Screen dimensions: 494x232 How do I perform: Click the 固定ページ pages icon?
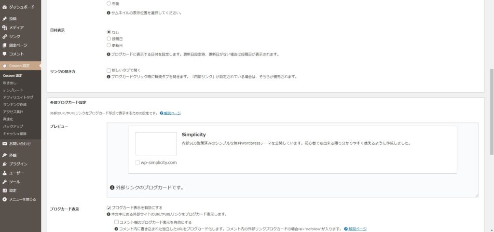coord(4,45)
